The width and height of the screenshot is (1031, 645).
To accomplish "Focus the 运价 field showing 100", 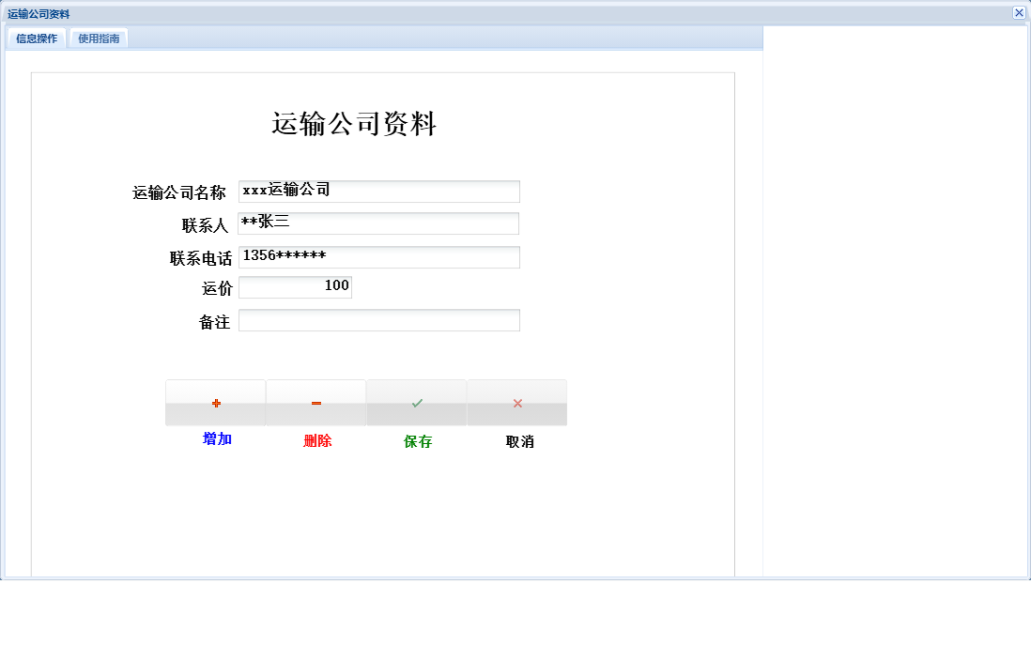I will tap(295, 286).
